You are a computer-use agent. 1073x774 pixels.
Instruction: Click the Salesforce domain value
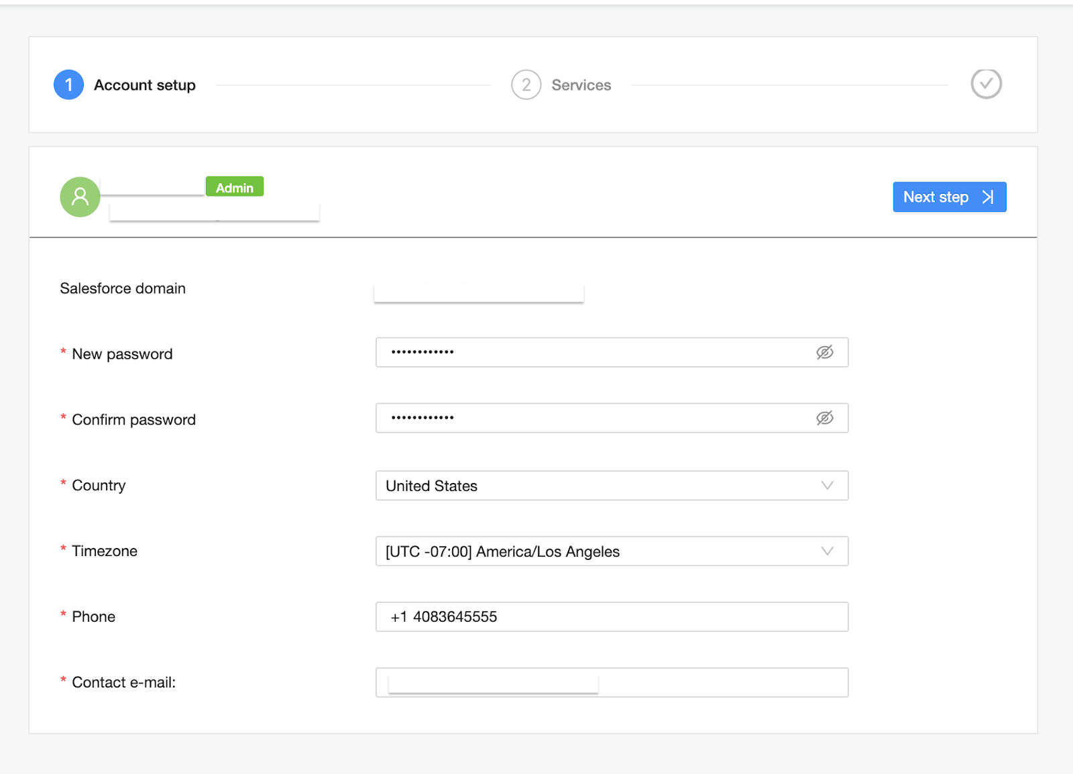(478, 292)
